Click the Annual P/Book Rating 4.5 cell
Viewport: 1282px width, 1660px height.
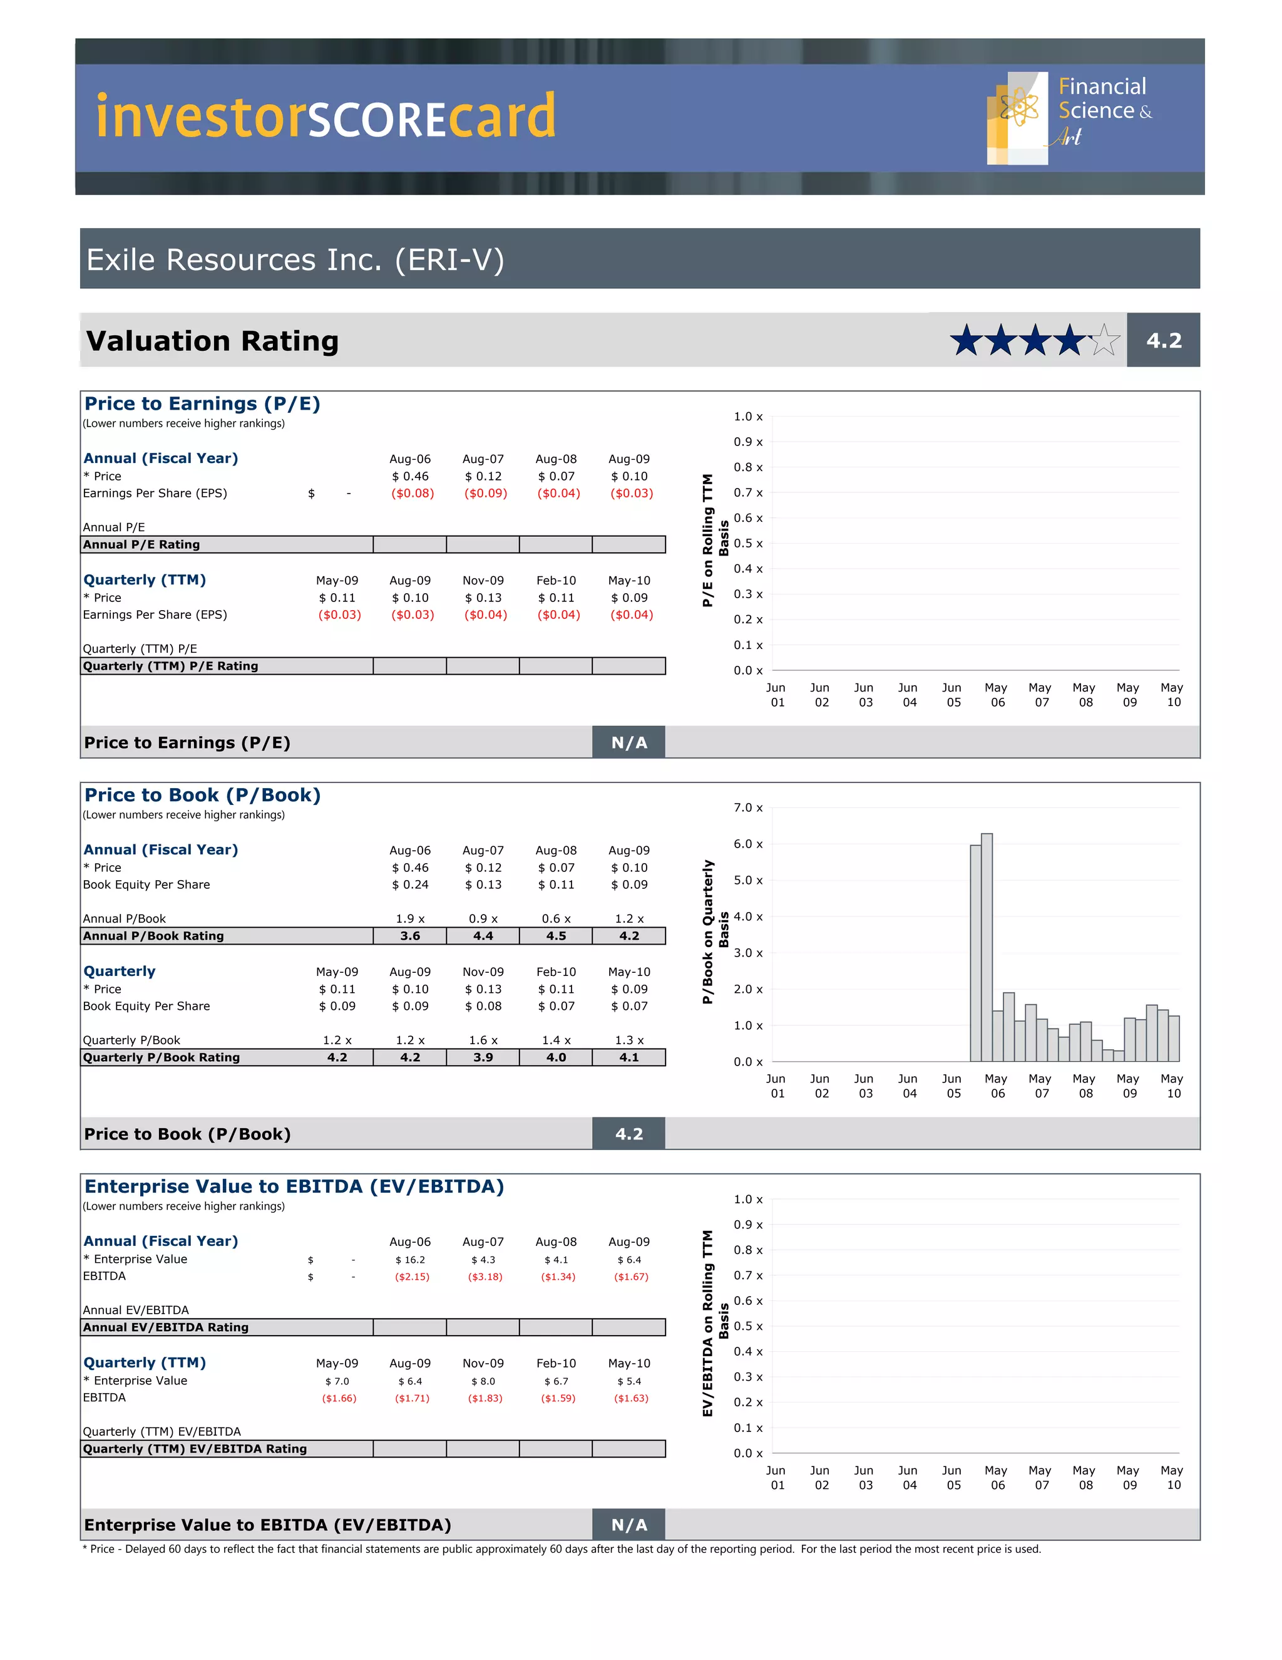tap(556, 936)
